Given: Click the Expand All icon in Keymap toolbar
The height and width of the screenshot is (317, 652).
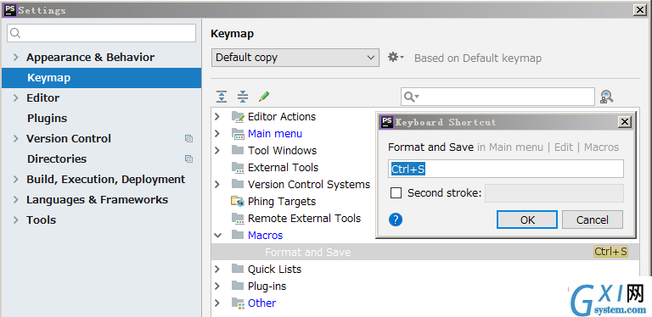Looking at the screenshot, I should (222, 97).
